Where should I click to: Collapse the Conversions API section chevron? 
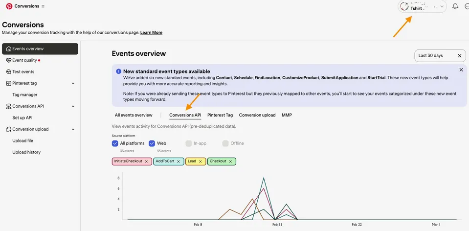tap(73, 106)
